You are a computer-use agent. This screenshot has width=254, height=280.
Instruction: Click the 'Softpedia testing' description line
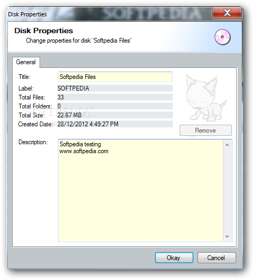click(x=80, y=144)
